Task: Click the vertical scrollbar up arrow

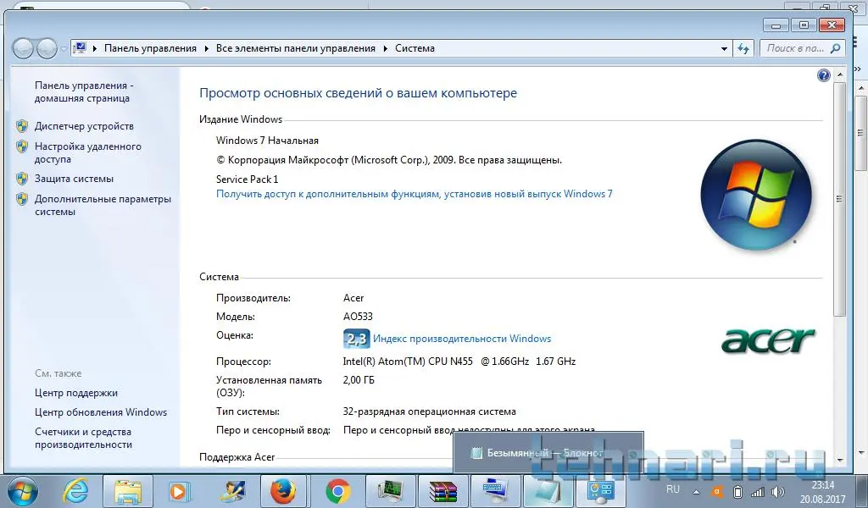Action: click(x=840, y=74)
